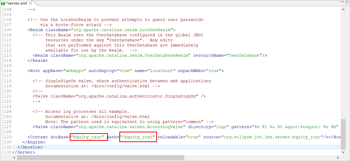Click the reloadable="true" attribute
The width and height of the screenshot is (350, 161).
tap(179, 137)
